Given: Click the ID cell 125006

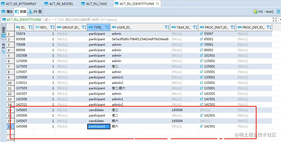Looking at the screenshot, I should 24,61.
